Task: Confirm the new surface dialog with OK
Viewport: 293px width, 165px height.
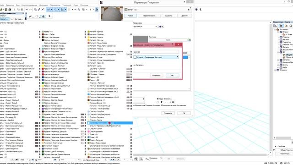Action: tap(172, 75)
